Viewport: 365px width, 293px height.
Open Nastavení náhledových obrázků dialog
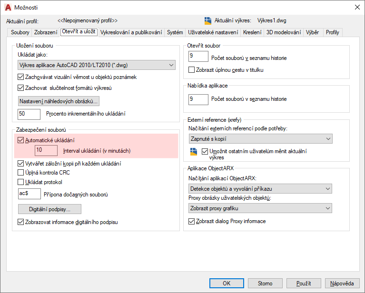point(59,101)
